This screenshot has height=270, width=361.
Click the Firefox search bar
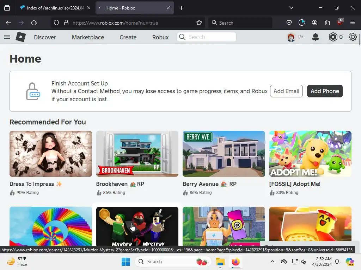tap(240, 23)
